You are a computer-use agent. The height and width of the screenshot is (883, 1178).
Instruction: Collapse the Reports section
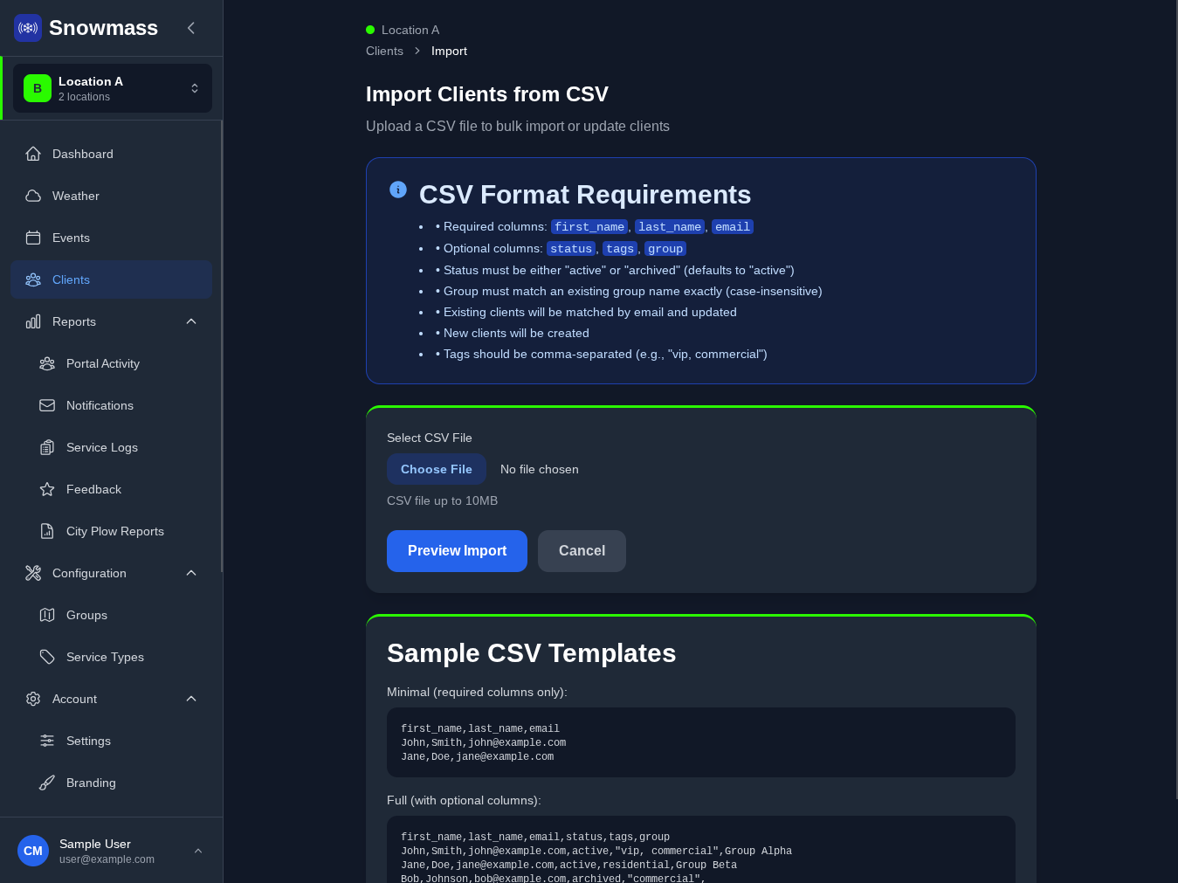[191, 321]
